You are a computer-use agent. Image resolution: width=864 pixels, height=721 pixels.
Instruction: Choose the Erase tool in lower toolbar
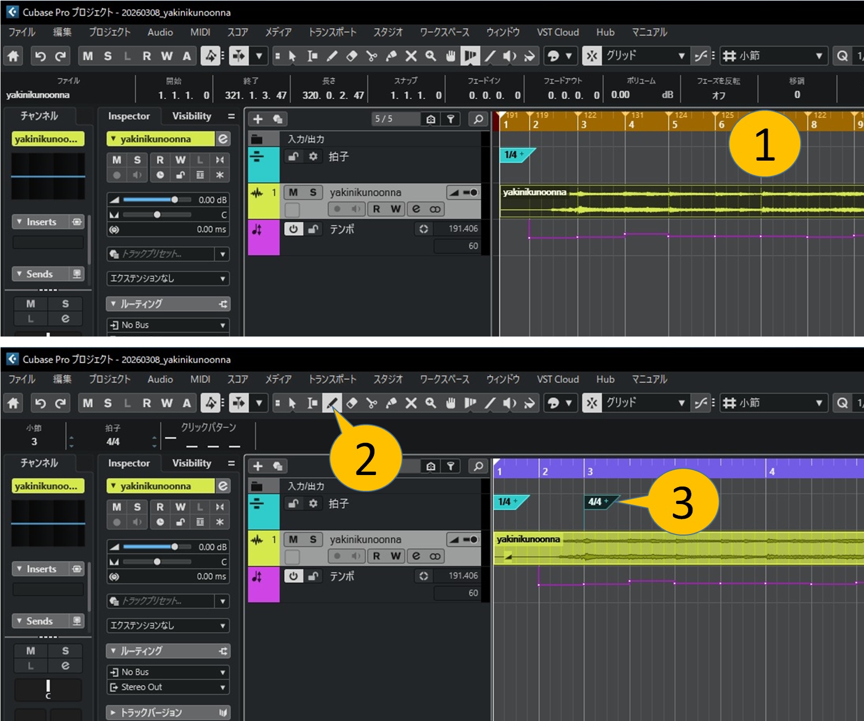(352, 403)
